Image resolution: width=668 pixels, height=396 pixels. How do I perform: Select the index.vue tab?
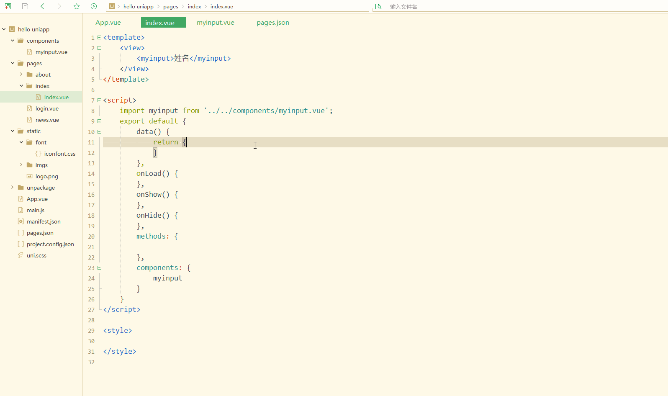(x=163, y=23)
